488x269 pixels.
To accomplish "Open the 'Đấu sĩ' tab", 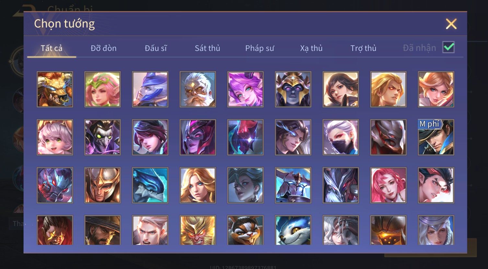I will [x=156, y=48].
